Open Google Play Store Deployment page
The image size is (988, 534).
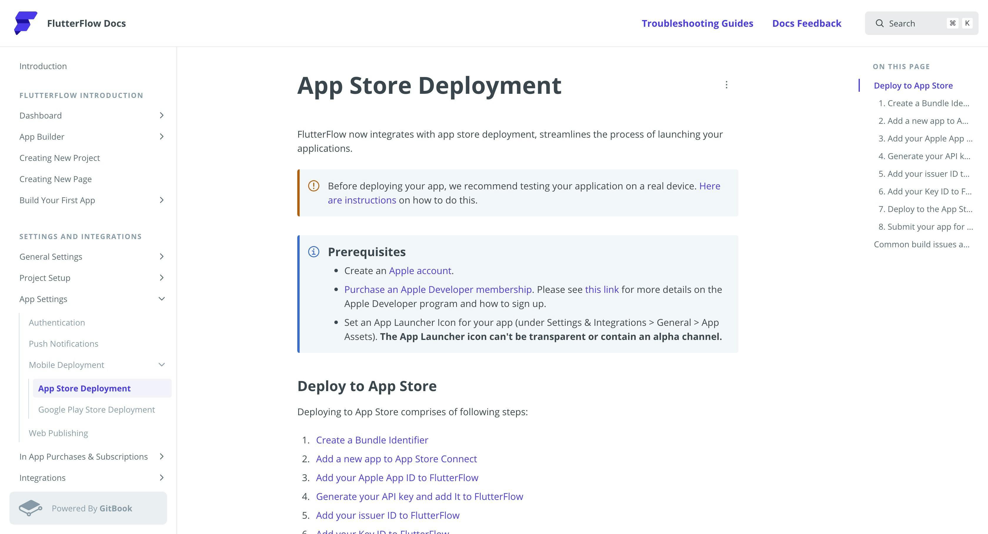(x=96, y=410)
